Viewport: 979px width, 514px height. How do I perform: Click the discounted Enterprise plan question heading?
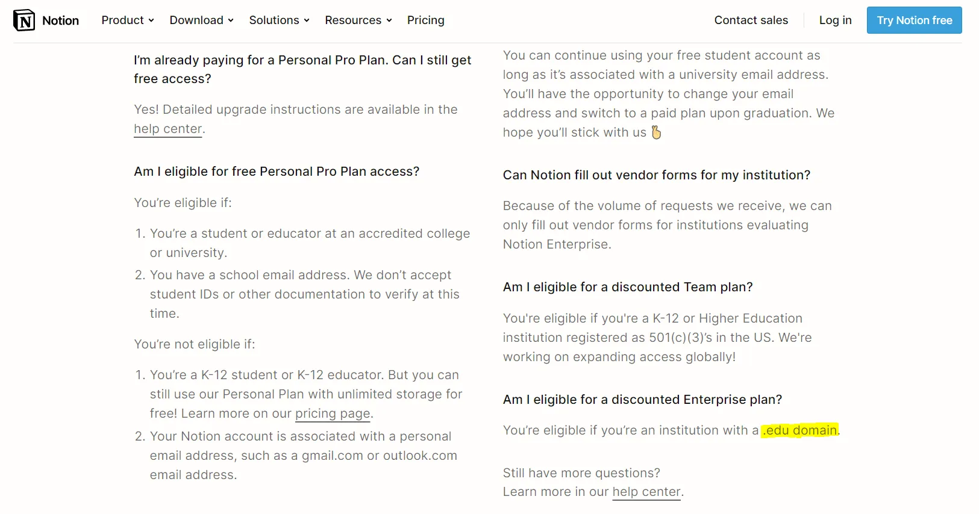642,400
